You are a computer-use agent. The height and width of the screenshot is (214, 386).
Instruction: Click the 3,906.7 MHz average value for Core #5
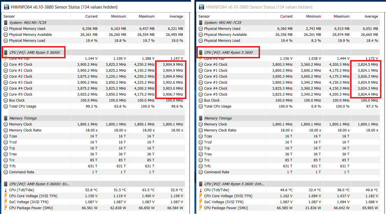pyautogui.click(x=173, y=94)
